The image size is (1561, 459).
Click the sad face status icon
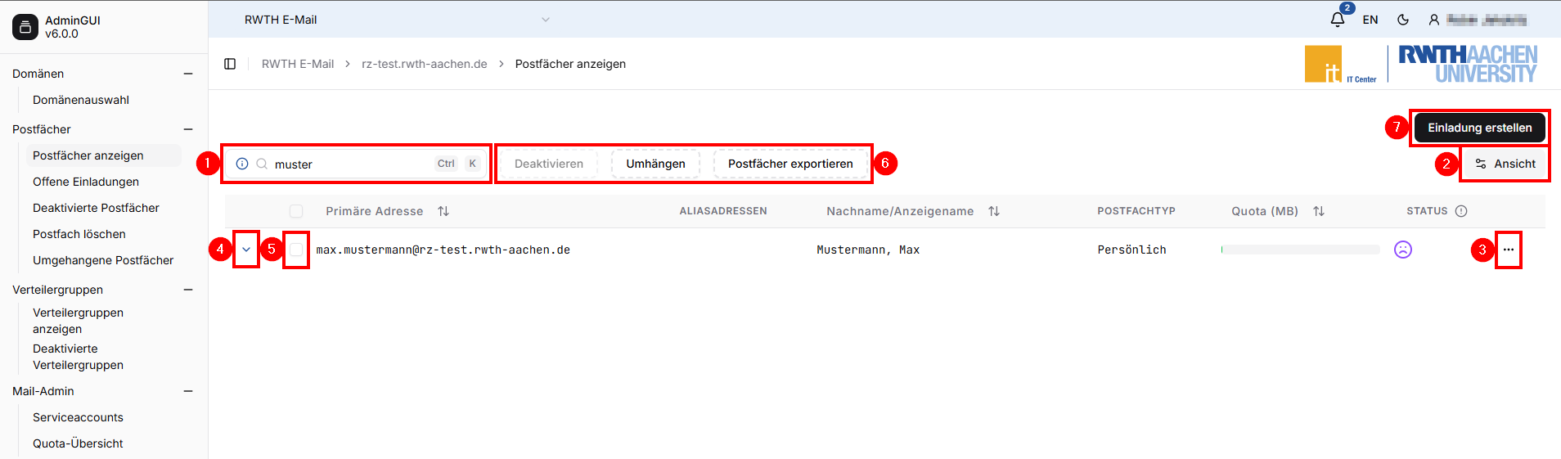(x=1402, y=250)
